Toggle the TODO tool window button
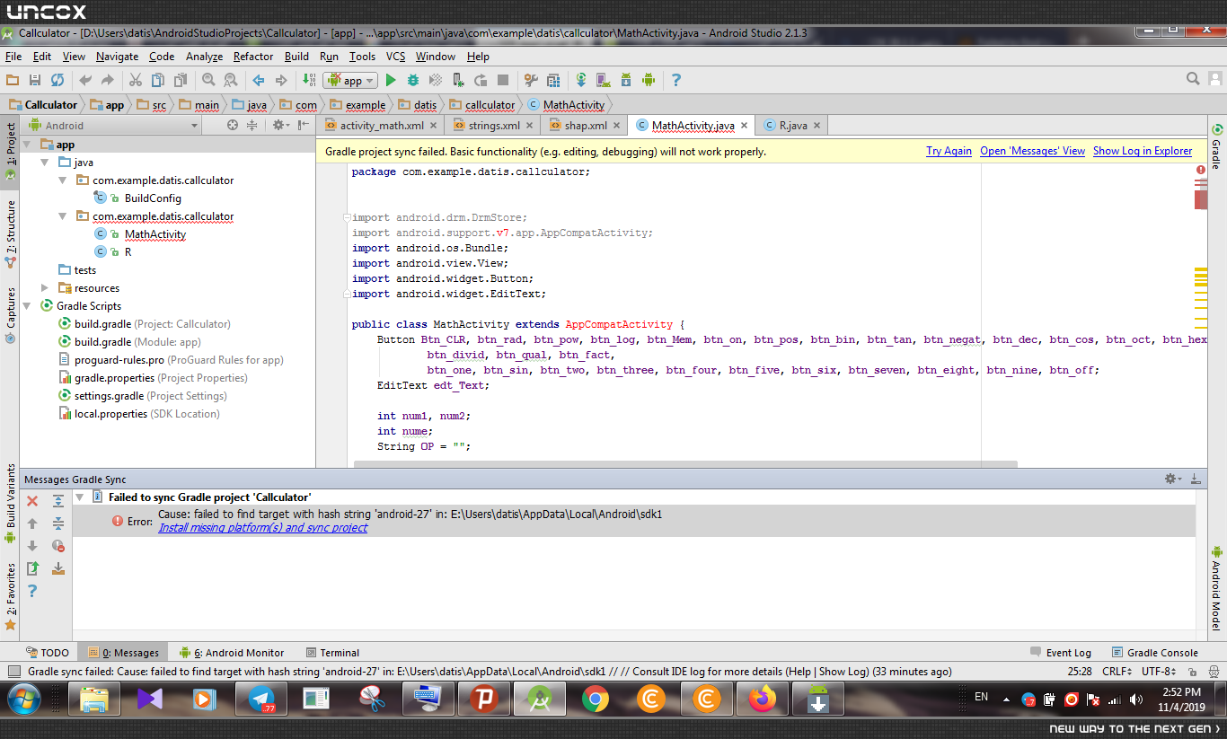The image size is (1227, 739). (47, 653)
